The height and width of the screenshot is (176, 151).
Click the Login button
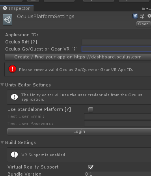point(79,131)
